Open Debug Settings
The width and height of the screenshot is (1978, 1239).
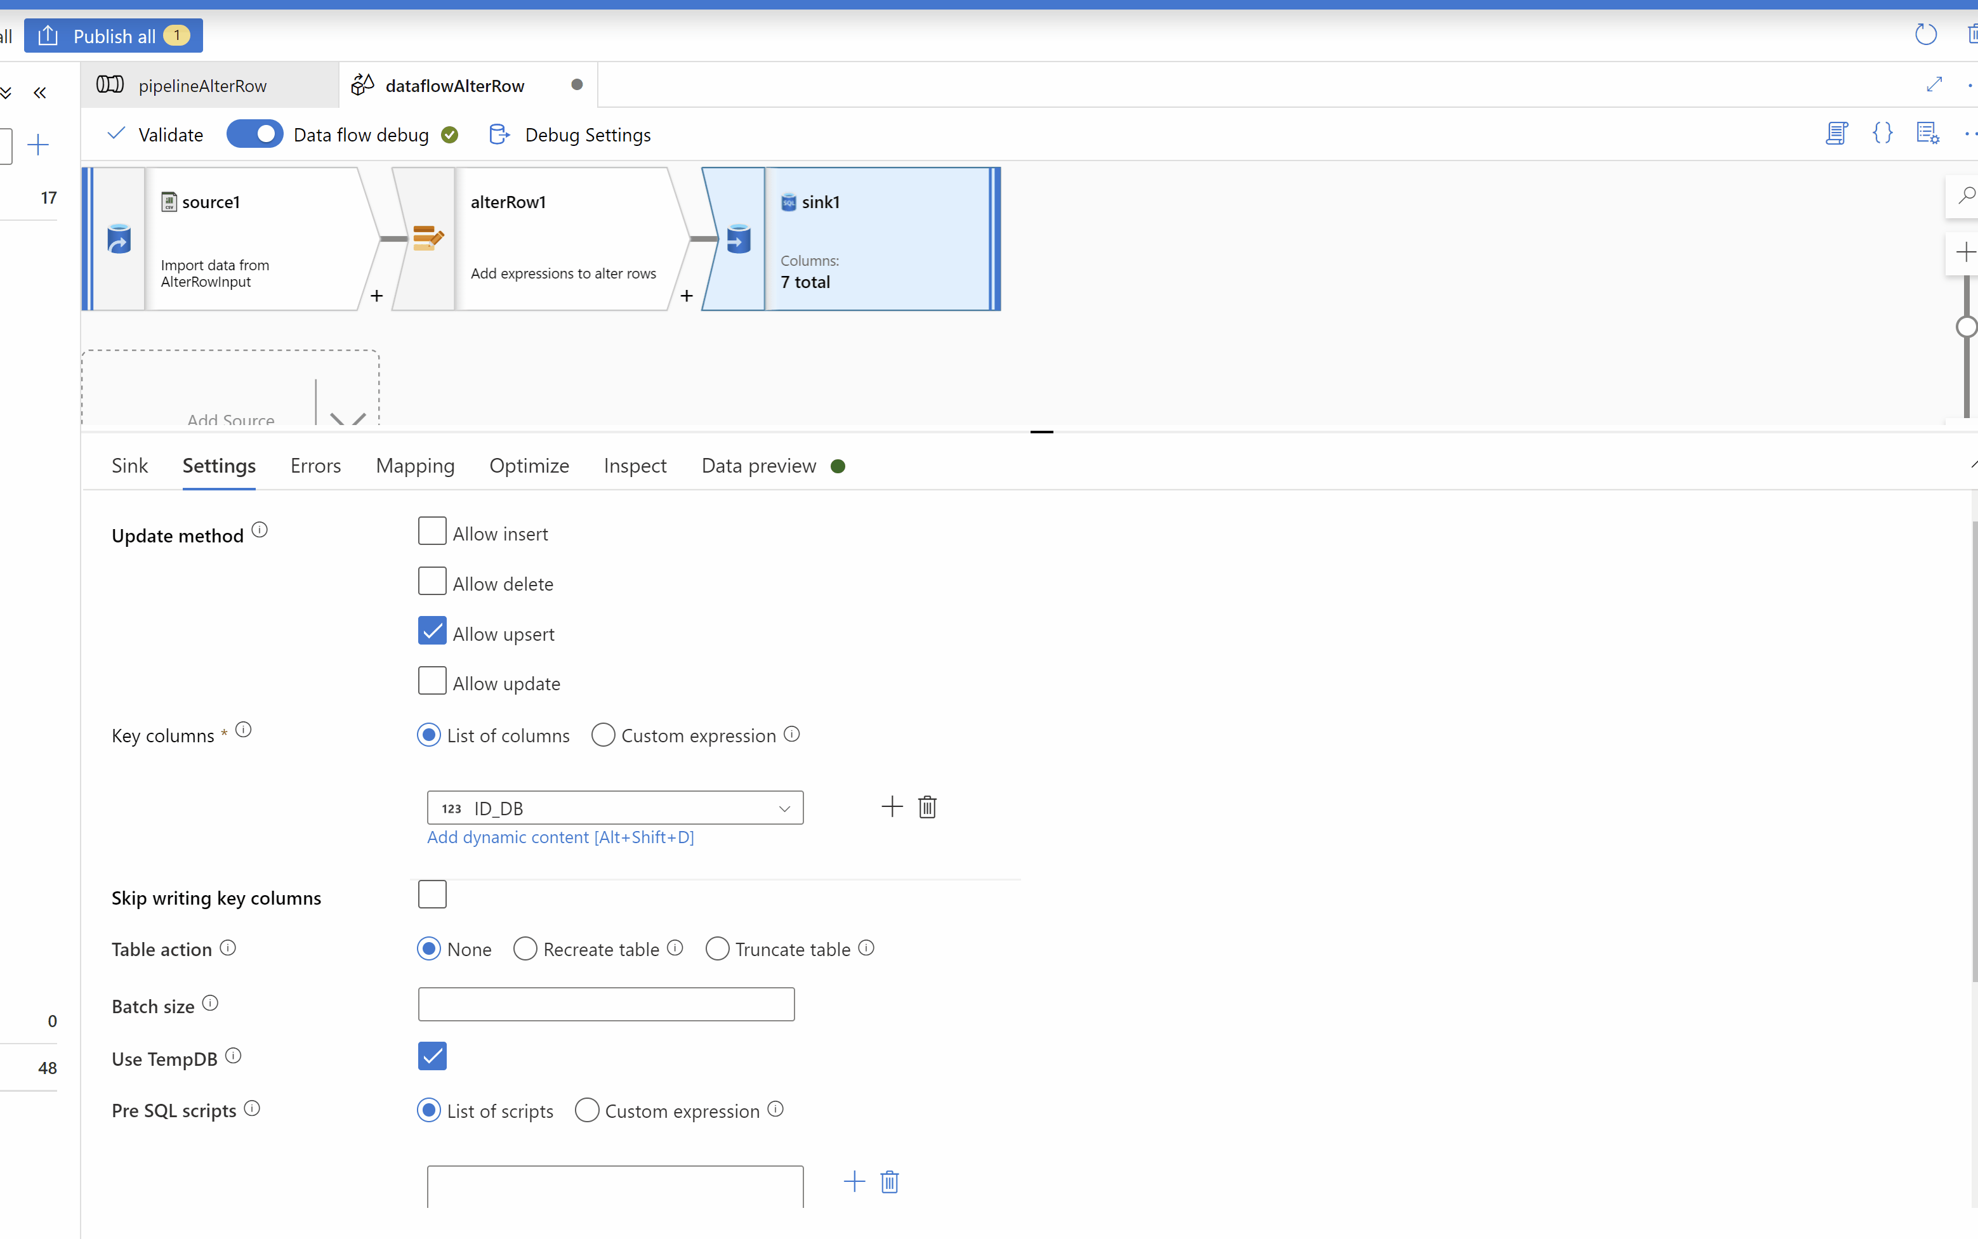pos(587,134)
